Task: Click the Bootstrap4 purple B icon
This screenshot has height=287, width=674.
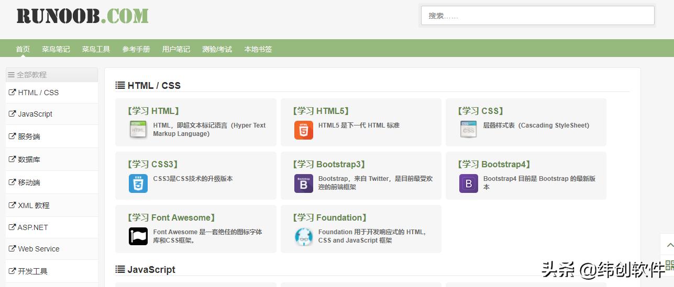Action: coord(469,183)
